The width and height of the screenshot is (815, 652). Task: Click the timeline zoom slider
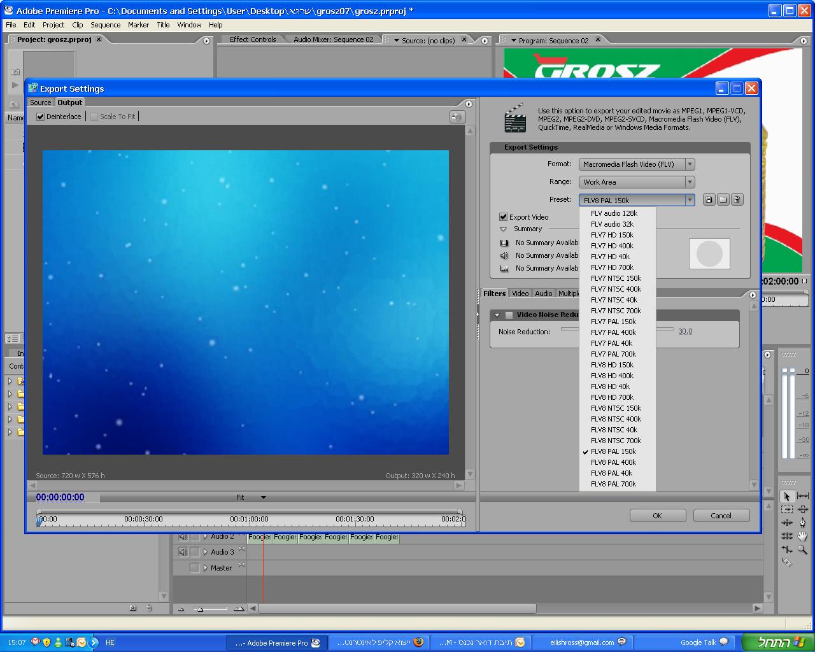click(x=210, y=609)
